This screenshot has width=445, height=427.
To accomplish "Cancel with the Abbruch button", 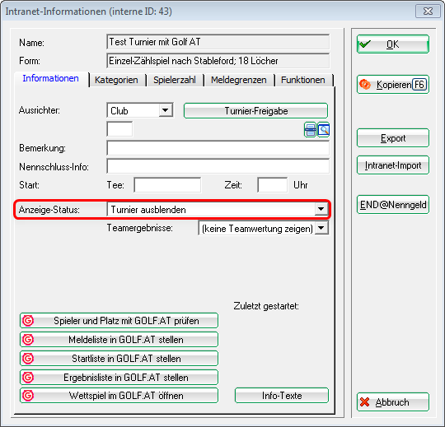I will coord(393,401).
